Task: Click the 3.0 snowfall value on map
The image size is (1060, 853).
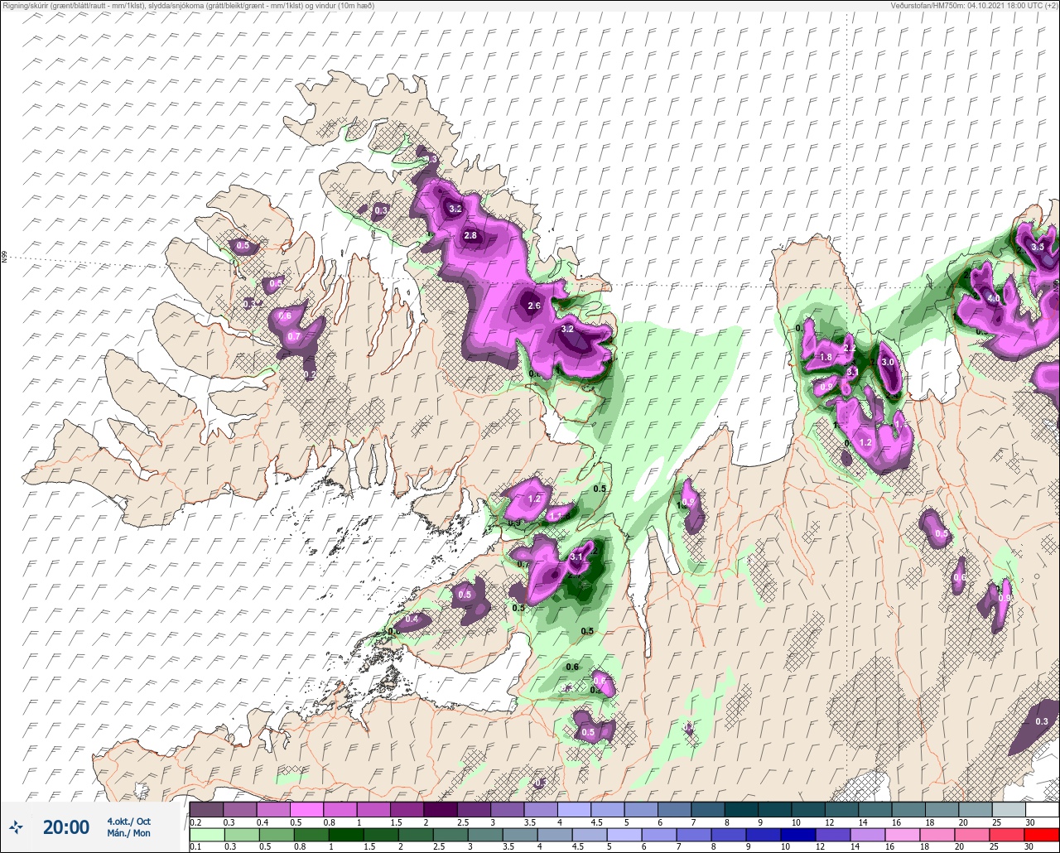Action: click(888, 363)
